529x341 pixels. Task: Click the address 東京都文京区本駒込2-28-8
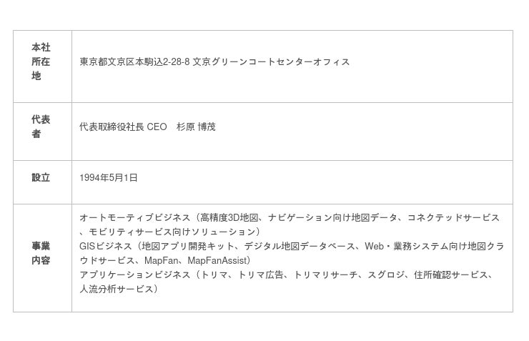pos(134,62)
